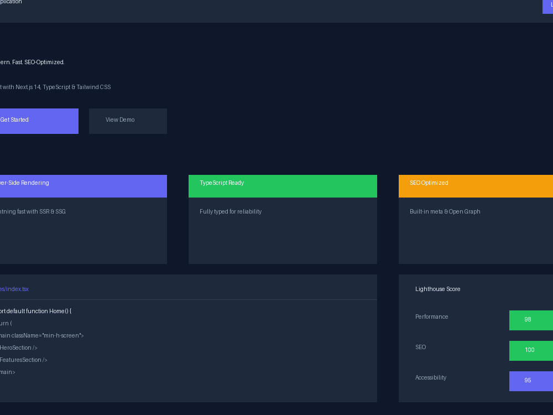Click the Accessibility score 95 badge
Screen dimensions: 553x415
point(531,381)
